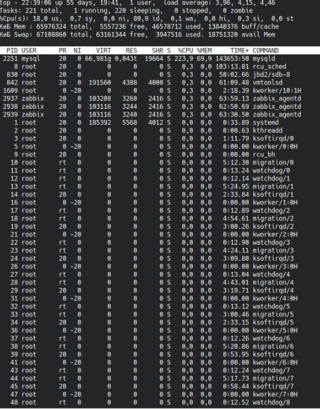Click the vmtoolsd process name
Screen dimensions: 320x409
pyautogui.click(x=267, y=82)
